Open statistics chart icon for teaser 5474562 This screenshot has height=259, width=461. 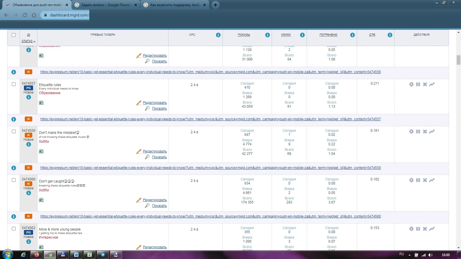pyautogui.click(x=432, y=229)
